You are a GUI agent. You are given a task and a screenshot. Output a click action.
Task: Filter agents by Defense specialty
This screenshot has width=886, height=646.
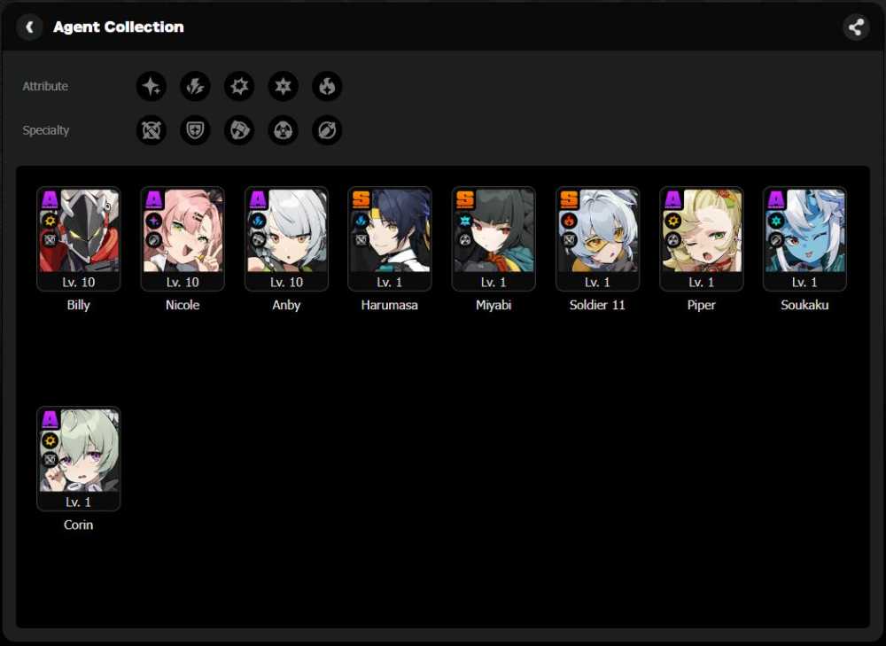(196, 130)
